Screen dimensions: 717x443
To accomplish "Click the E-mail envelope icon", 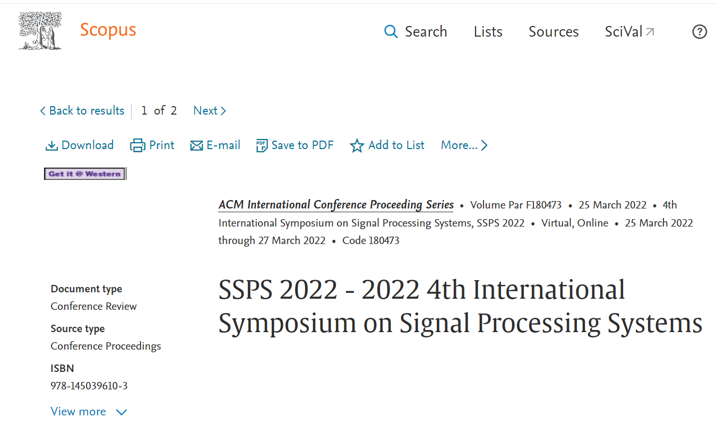I will (x=197, y=146).
